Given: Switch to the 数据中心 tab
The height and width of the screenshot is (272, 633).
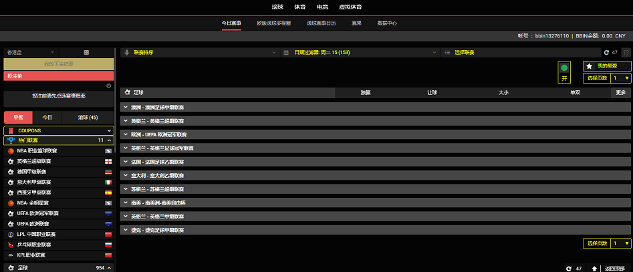Looking at the screenshot, I should point(387,23).
